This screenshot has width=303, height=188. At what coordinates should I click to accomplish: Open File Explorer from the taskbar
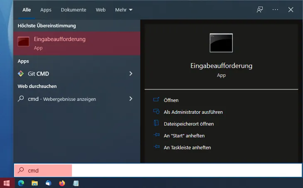tap(34, 183)
